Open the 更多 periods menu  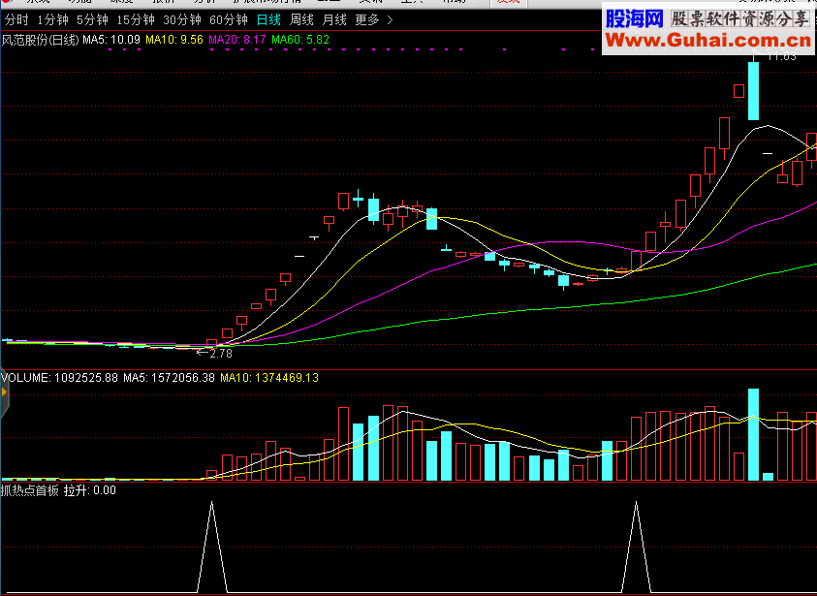(367, 20)
